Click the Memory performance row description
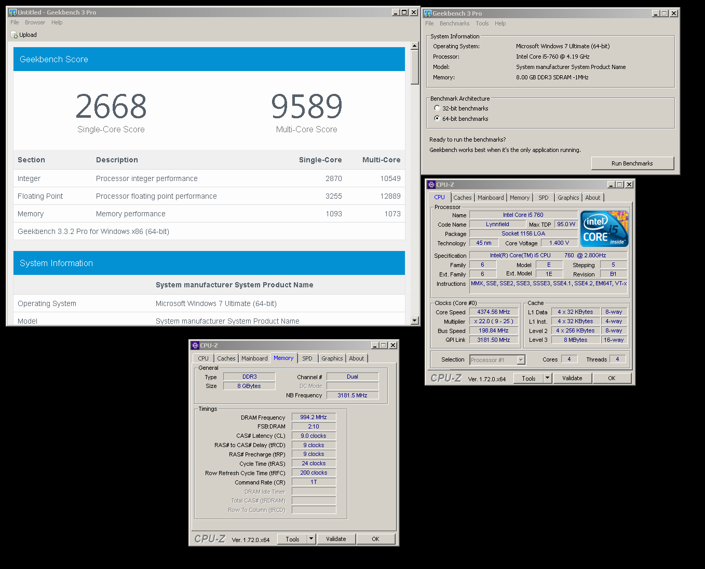Image resolution: width=705 pixels, height=569 pixels. tap(131, 214)
